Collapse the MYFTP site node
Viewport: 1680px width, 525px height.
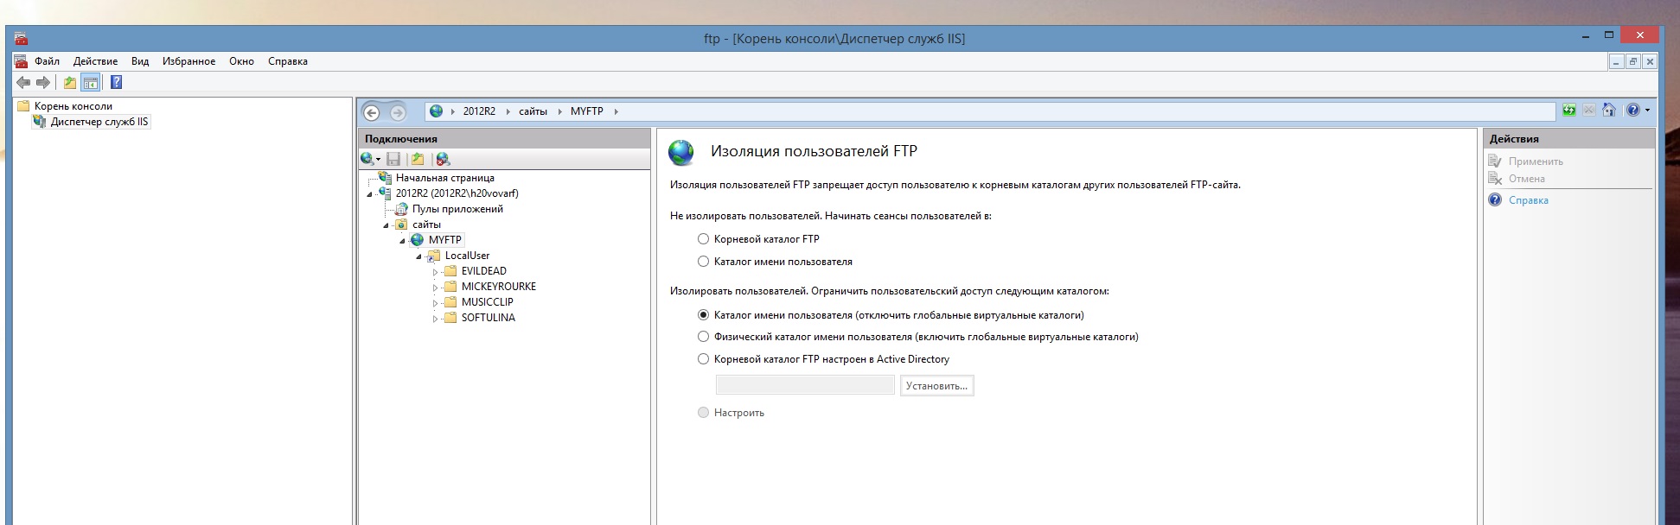click(403, 241)
